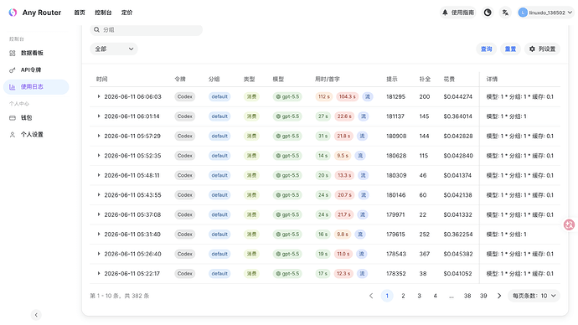Viewport: 578px width, 325px height.
Task: Open the 全部 type dropdown
Action: pos(114,49)
